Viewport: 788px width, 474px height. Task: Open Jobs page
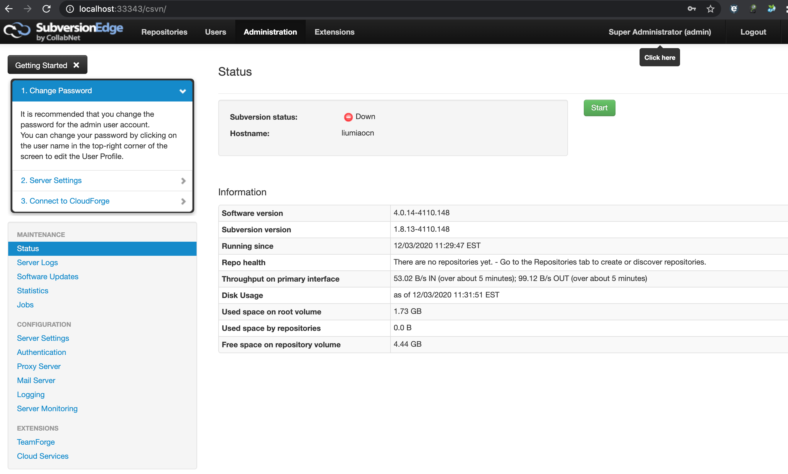25,305
